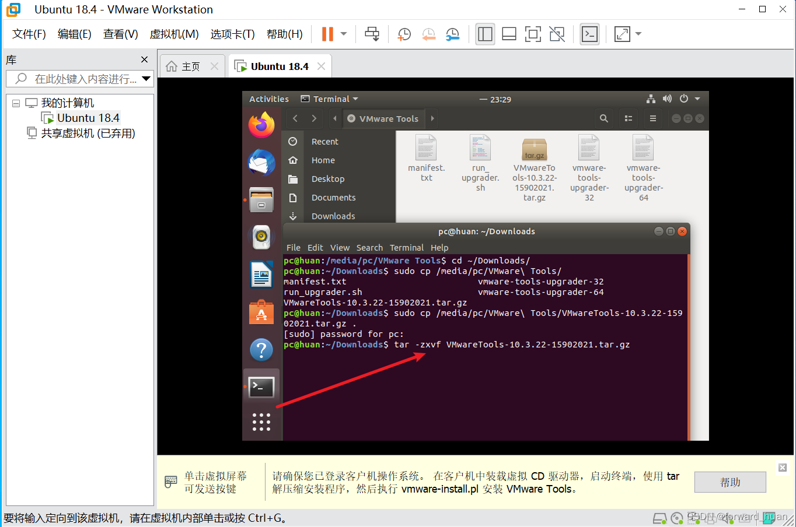Click the library search input field
Image resolution: width=796 pixels, height=527 pixels.
click(x=79, y=79)
